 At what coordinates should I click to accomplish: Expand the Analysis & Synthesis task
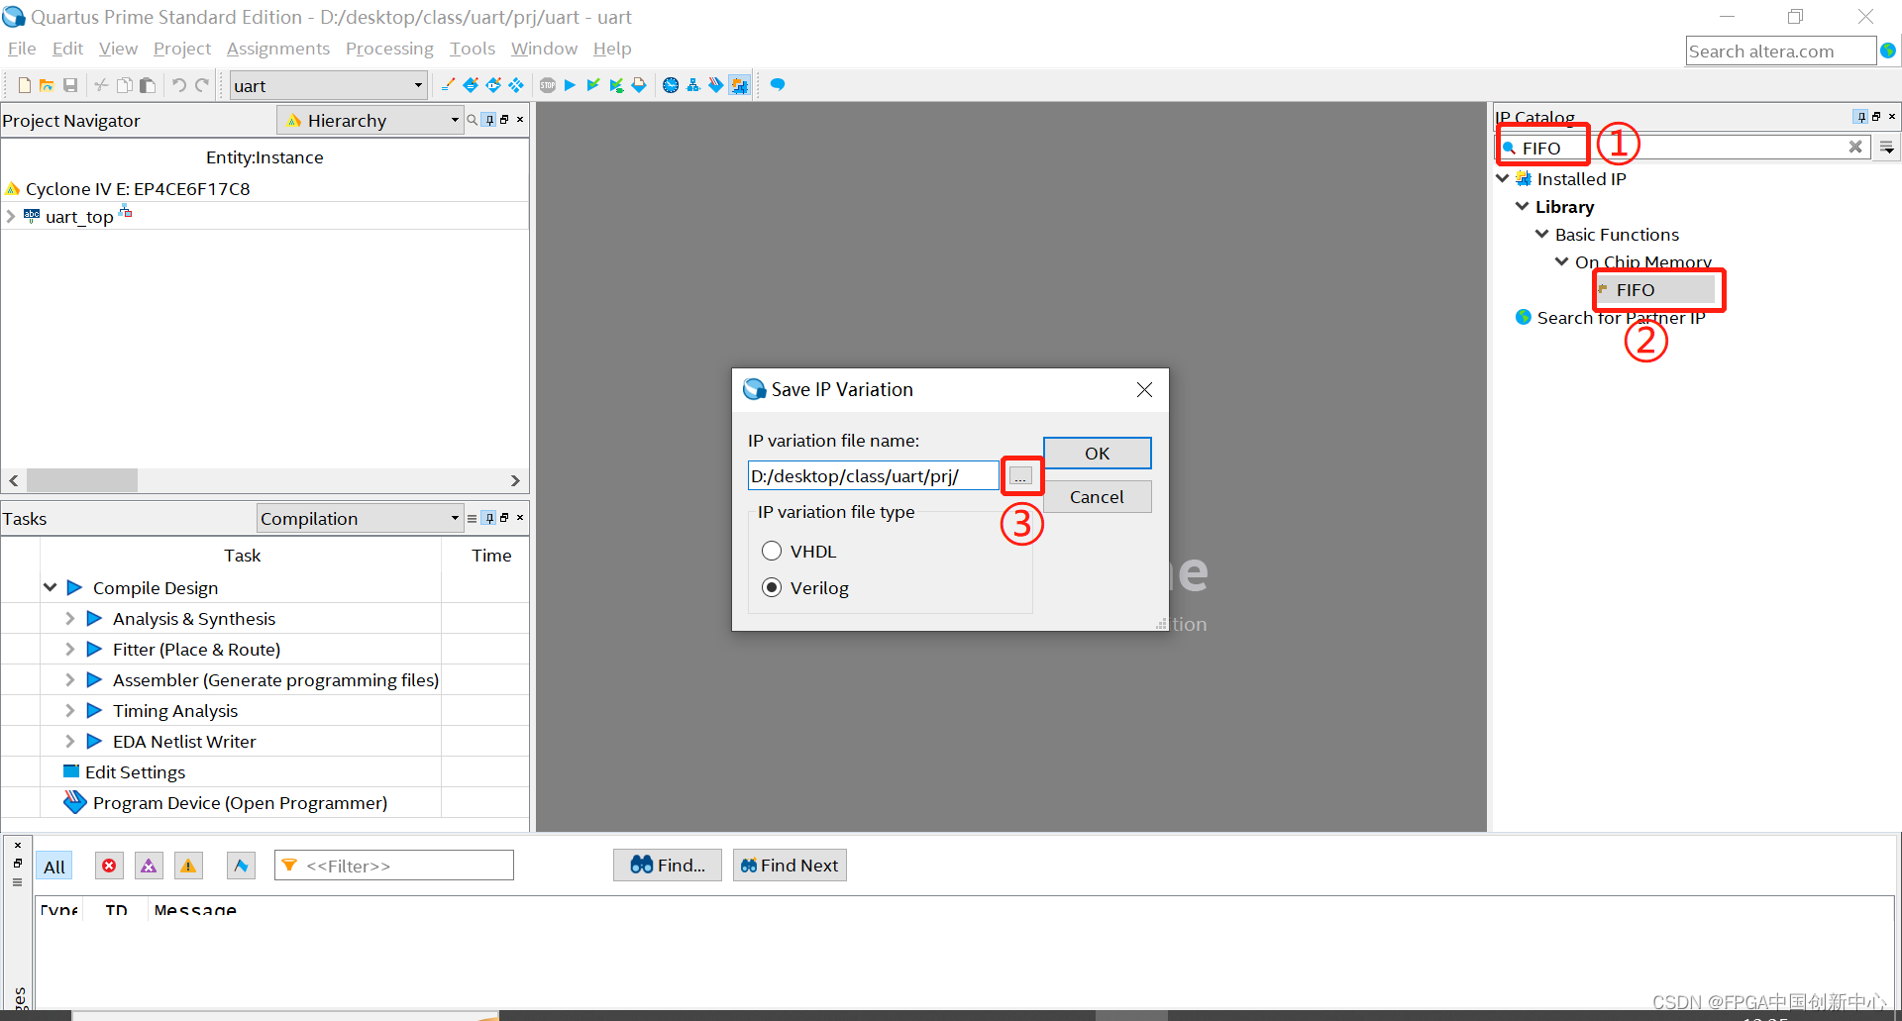[x=69, y=618]
